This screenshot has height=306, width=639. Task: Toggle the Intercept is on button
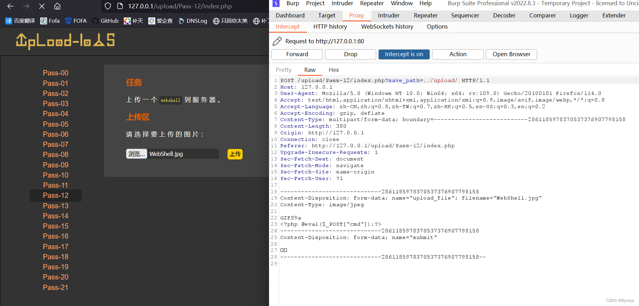tap(404, 54)
